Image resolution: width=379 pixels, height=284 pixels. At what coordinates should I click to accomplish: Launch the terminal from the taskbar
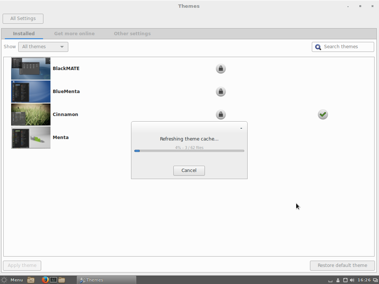tap(53, 280)
